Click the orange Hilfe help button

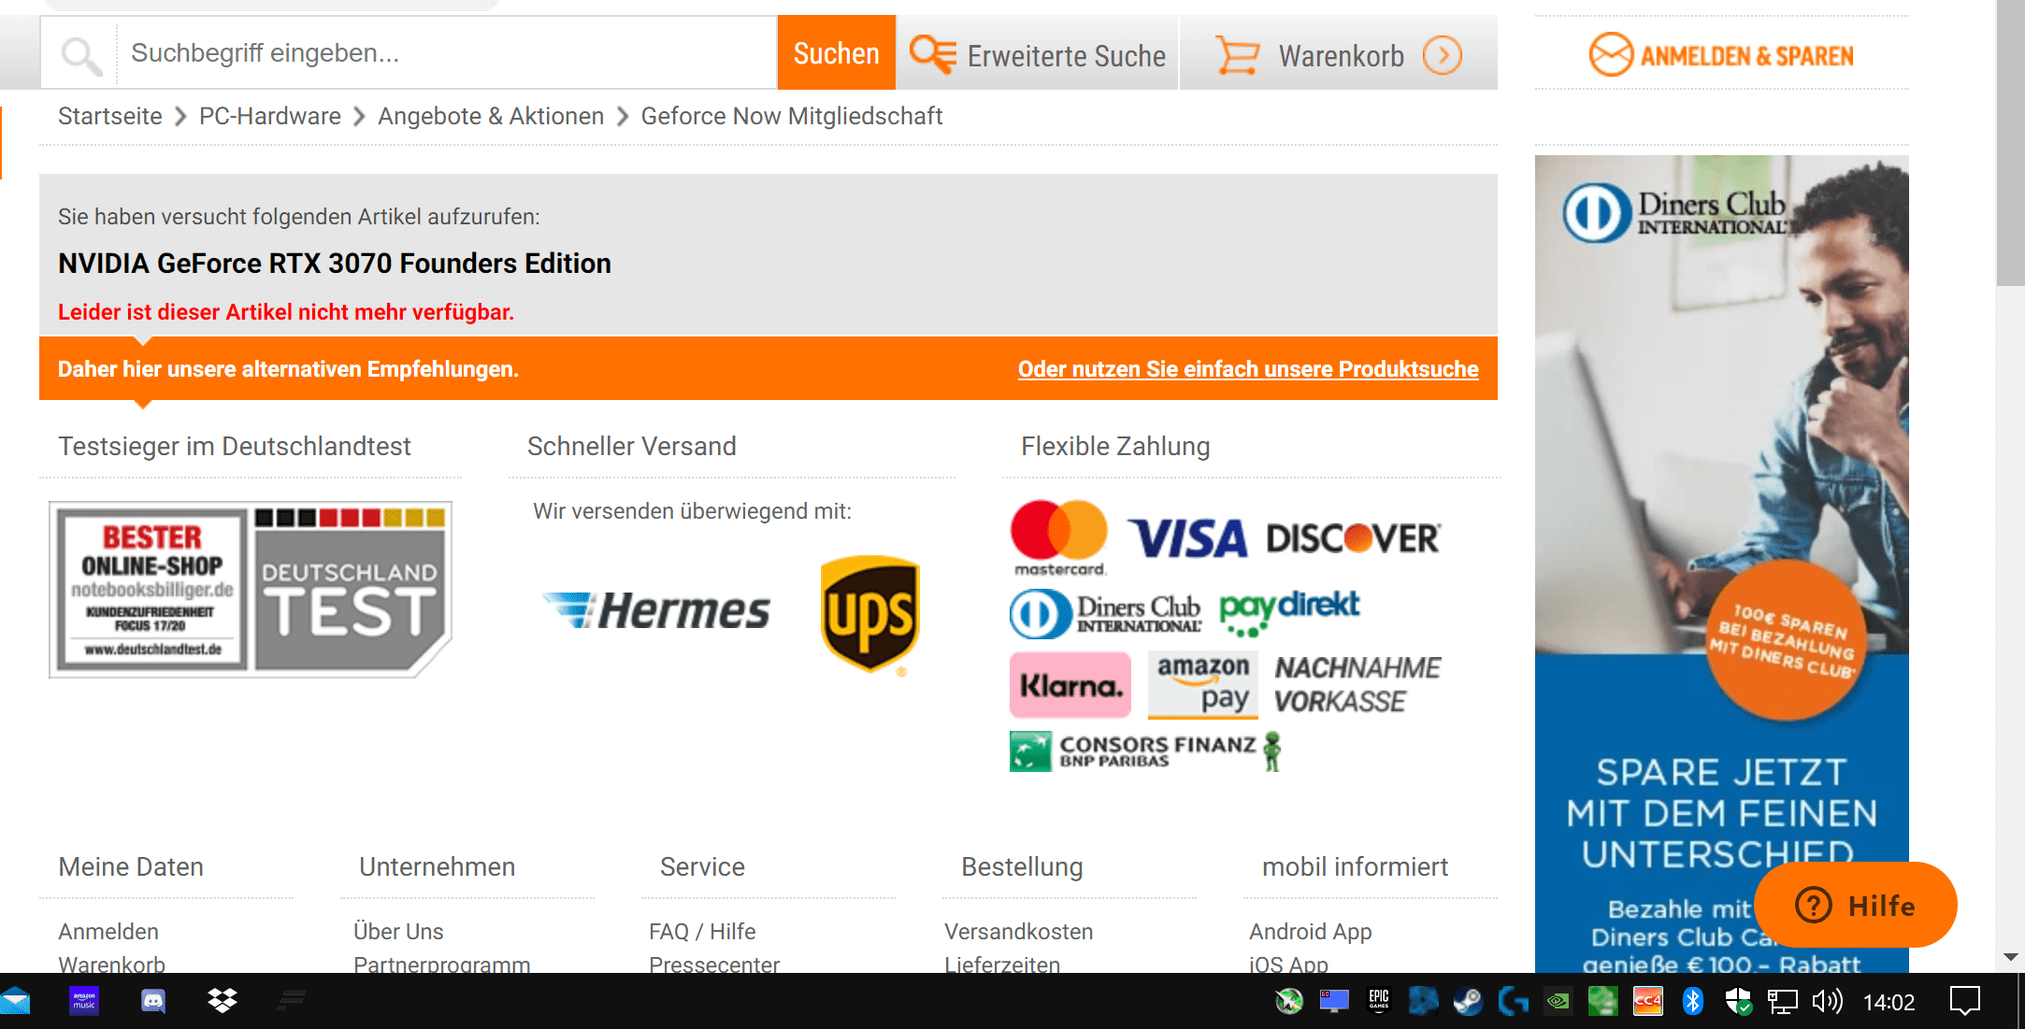1855,905
